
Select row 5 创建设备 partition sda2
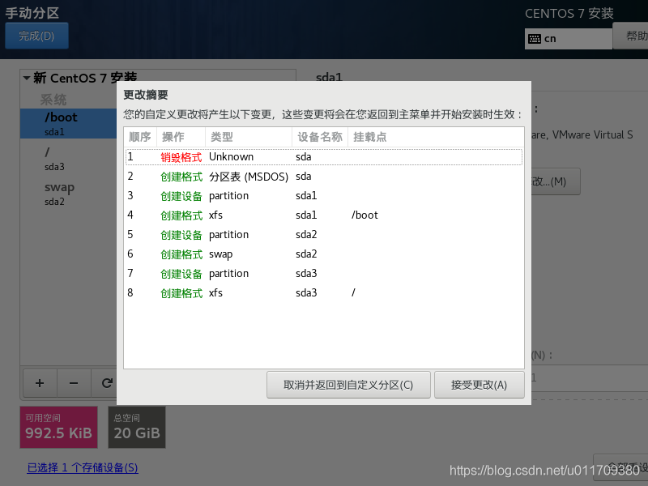click(x=324, y=235)
